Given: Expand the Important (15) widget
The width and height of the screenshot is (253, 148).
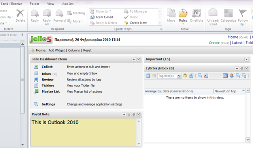Looking at the screenshot, I should click(x=246, y=59).
